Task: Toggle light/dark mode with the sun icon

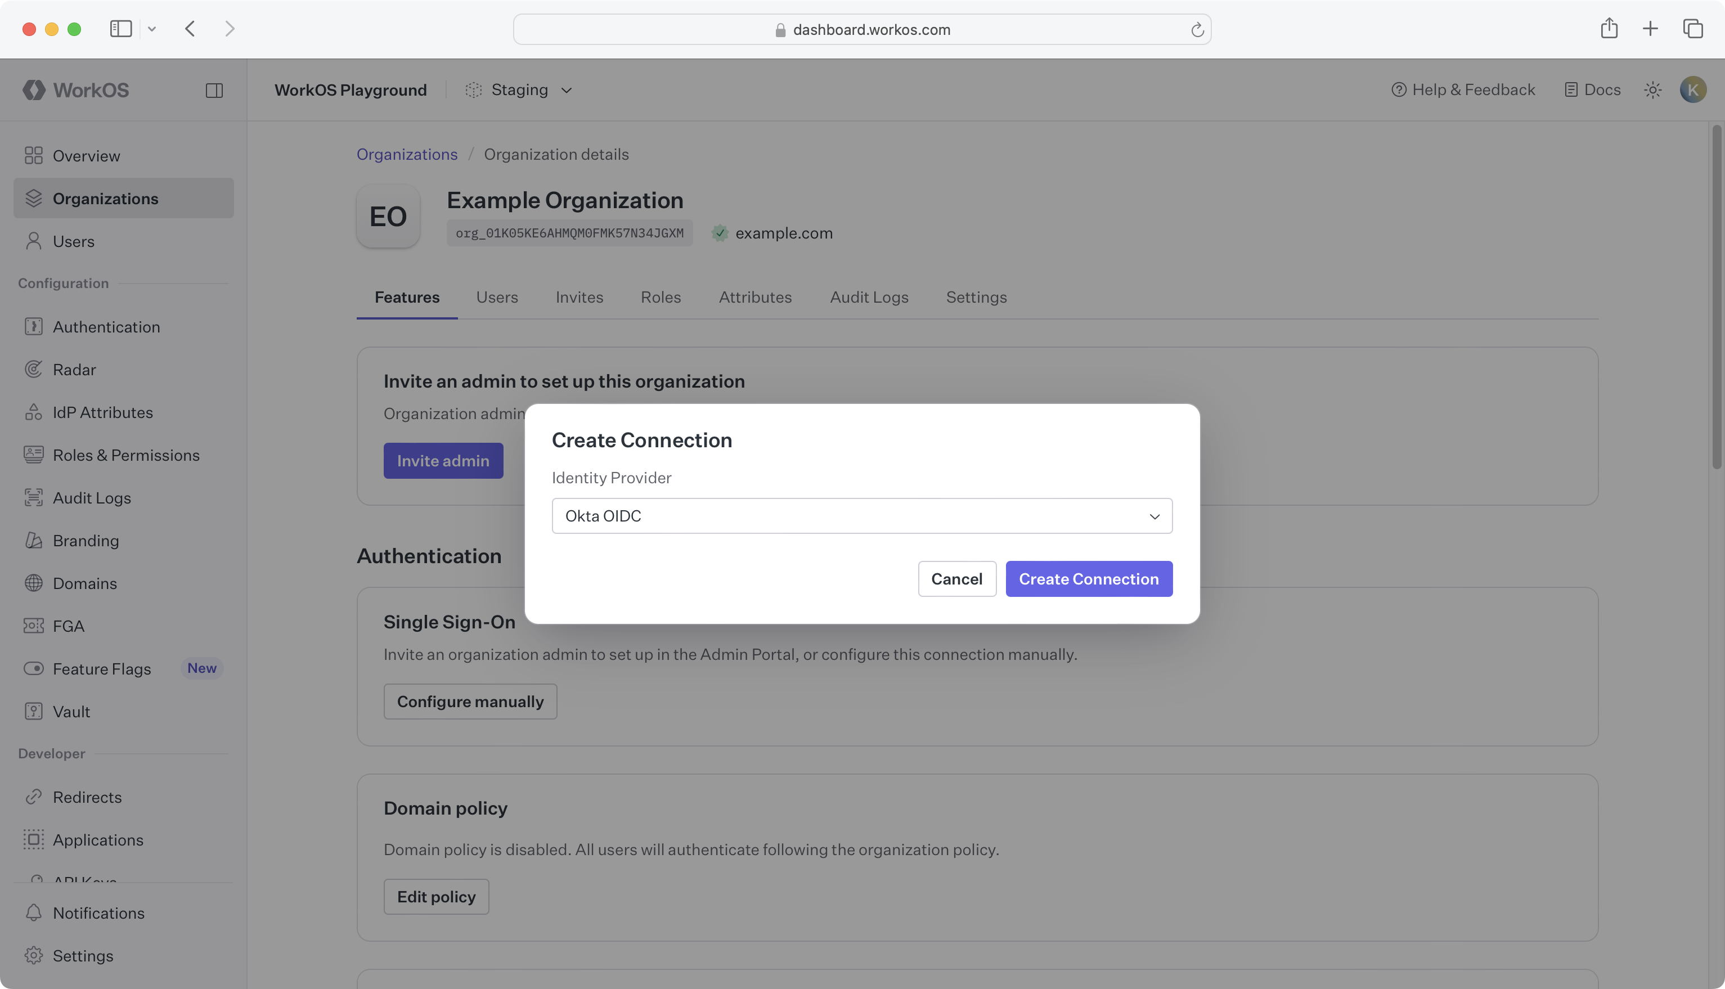Action: [x=1653, y=89]
